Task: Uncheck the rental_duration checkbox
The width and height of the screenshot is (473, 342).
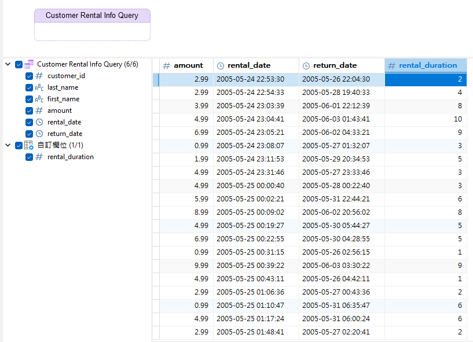Action: (30, 157)
